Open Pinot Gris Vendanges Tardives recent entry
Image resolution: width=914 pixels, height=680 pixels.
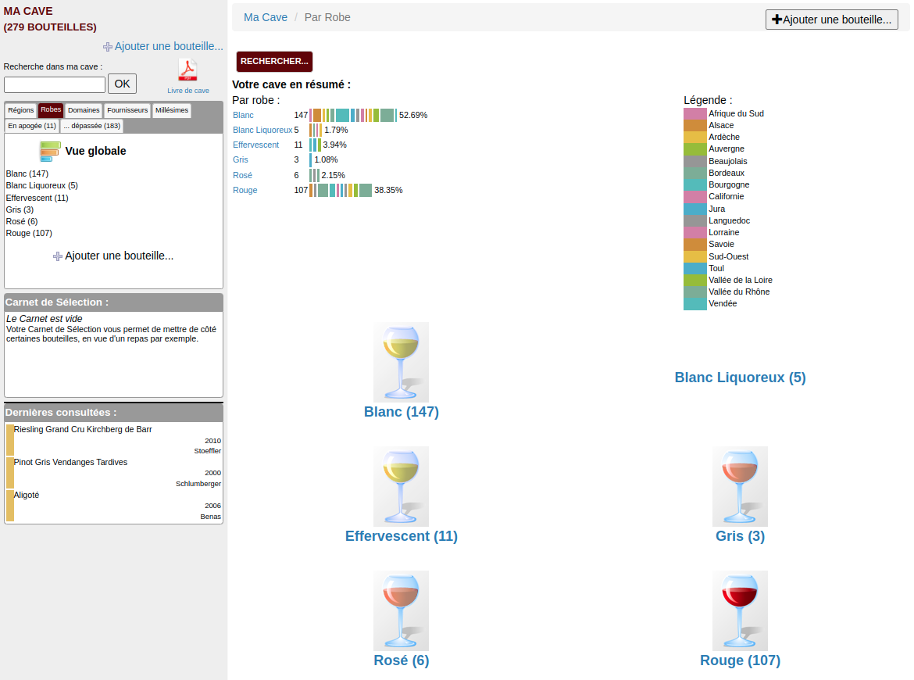70,462
